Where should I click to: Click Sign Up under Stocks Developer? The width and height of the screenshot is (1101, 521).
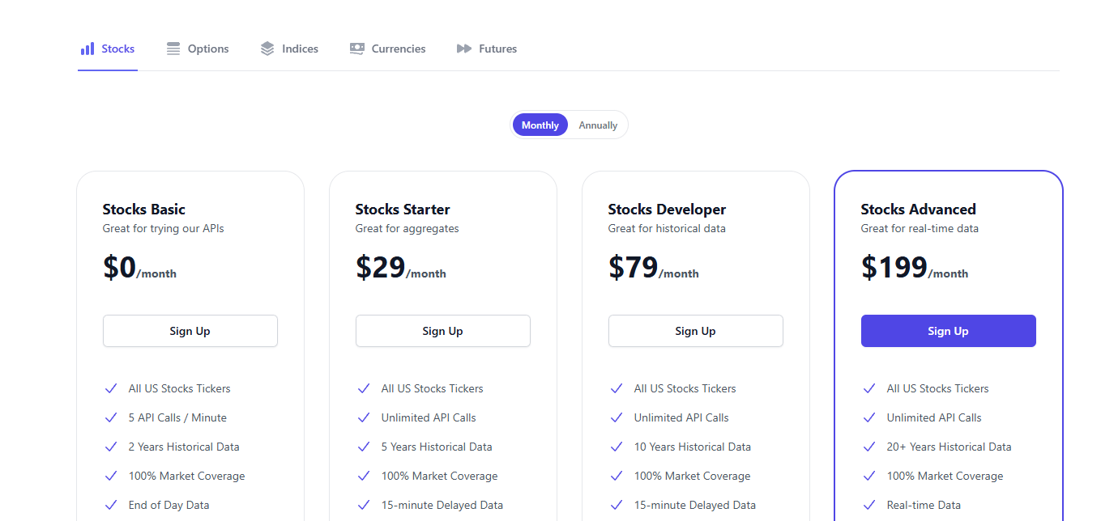click(695, 331)
